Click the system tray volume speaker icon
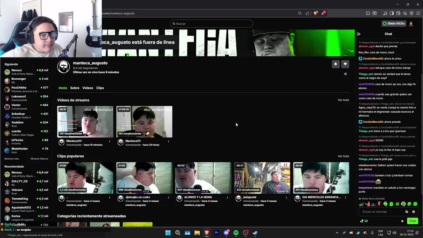The height and width of the screenshot is (238, 423). [395, 233]
